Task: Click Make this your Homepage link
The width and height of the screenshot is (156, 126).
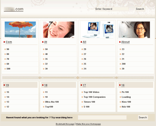Action: (x=88, y=124)
